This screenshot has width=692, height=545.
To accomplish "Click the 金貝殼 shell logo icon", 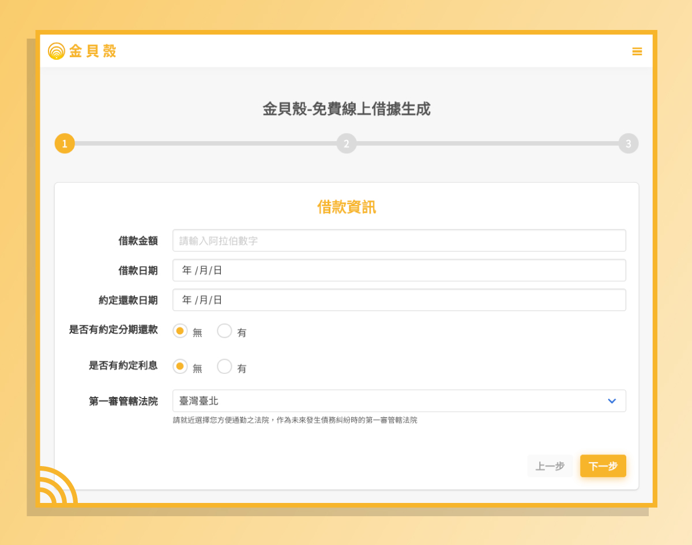I will pos(56,51).
